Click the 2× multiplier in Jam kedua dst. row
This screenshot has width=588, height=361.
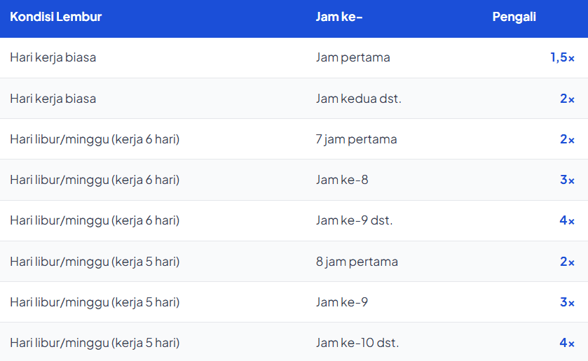pos(567,99)
